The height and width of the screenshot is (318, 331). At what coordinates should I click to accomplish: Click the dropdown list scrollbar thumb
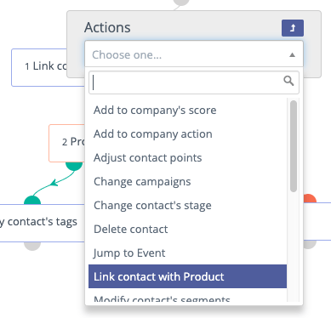click(294, 146)
